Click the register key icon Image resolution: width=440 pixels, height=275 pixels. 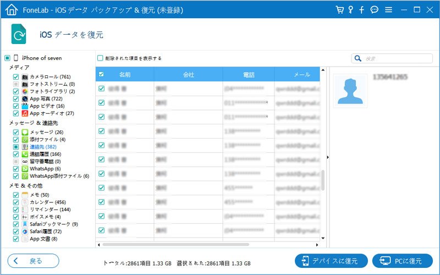pos(350,10)
